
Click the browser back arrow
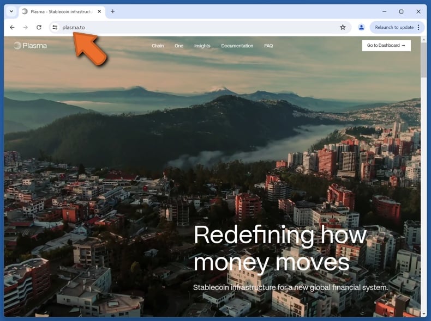click(x=12, y=27)
